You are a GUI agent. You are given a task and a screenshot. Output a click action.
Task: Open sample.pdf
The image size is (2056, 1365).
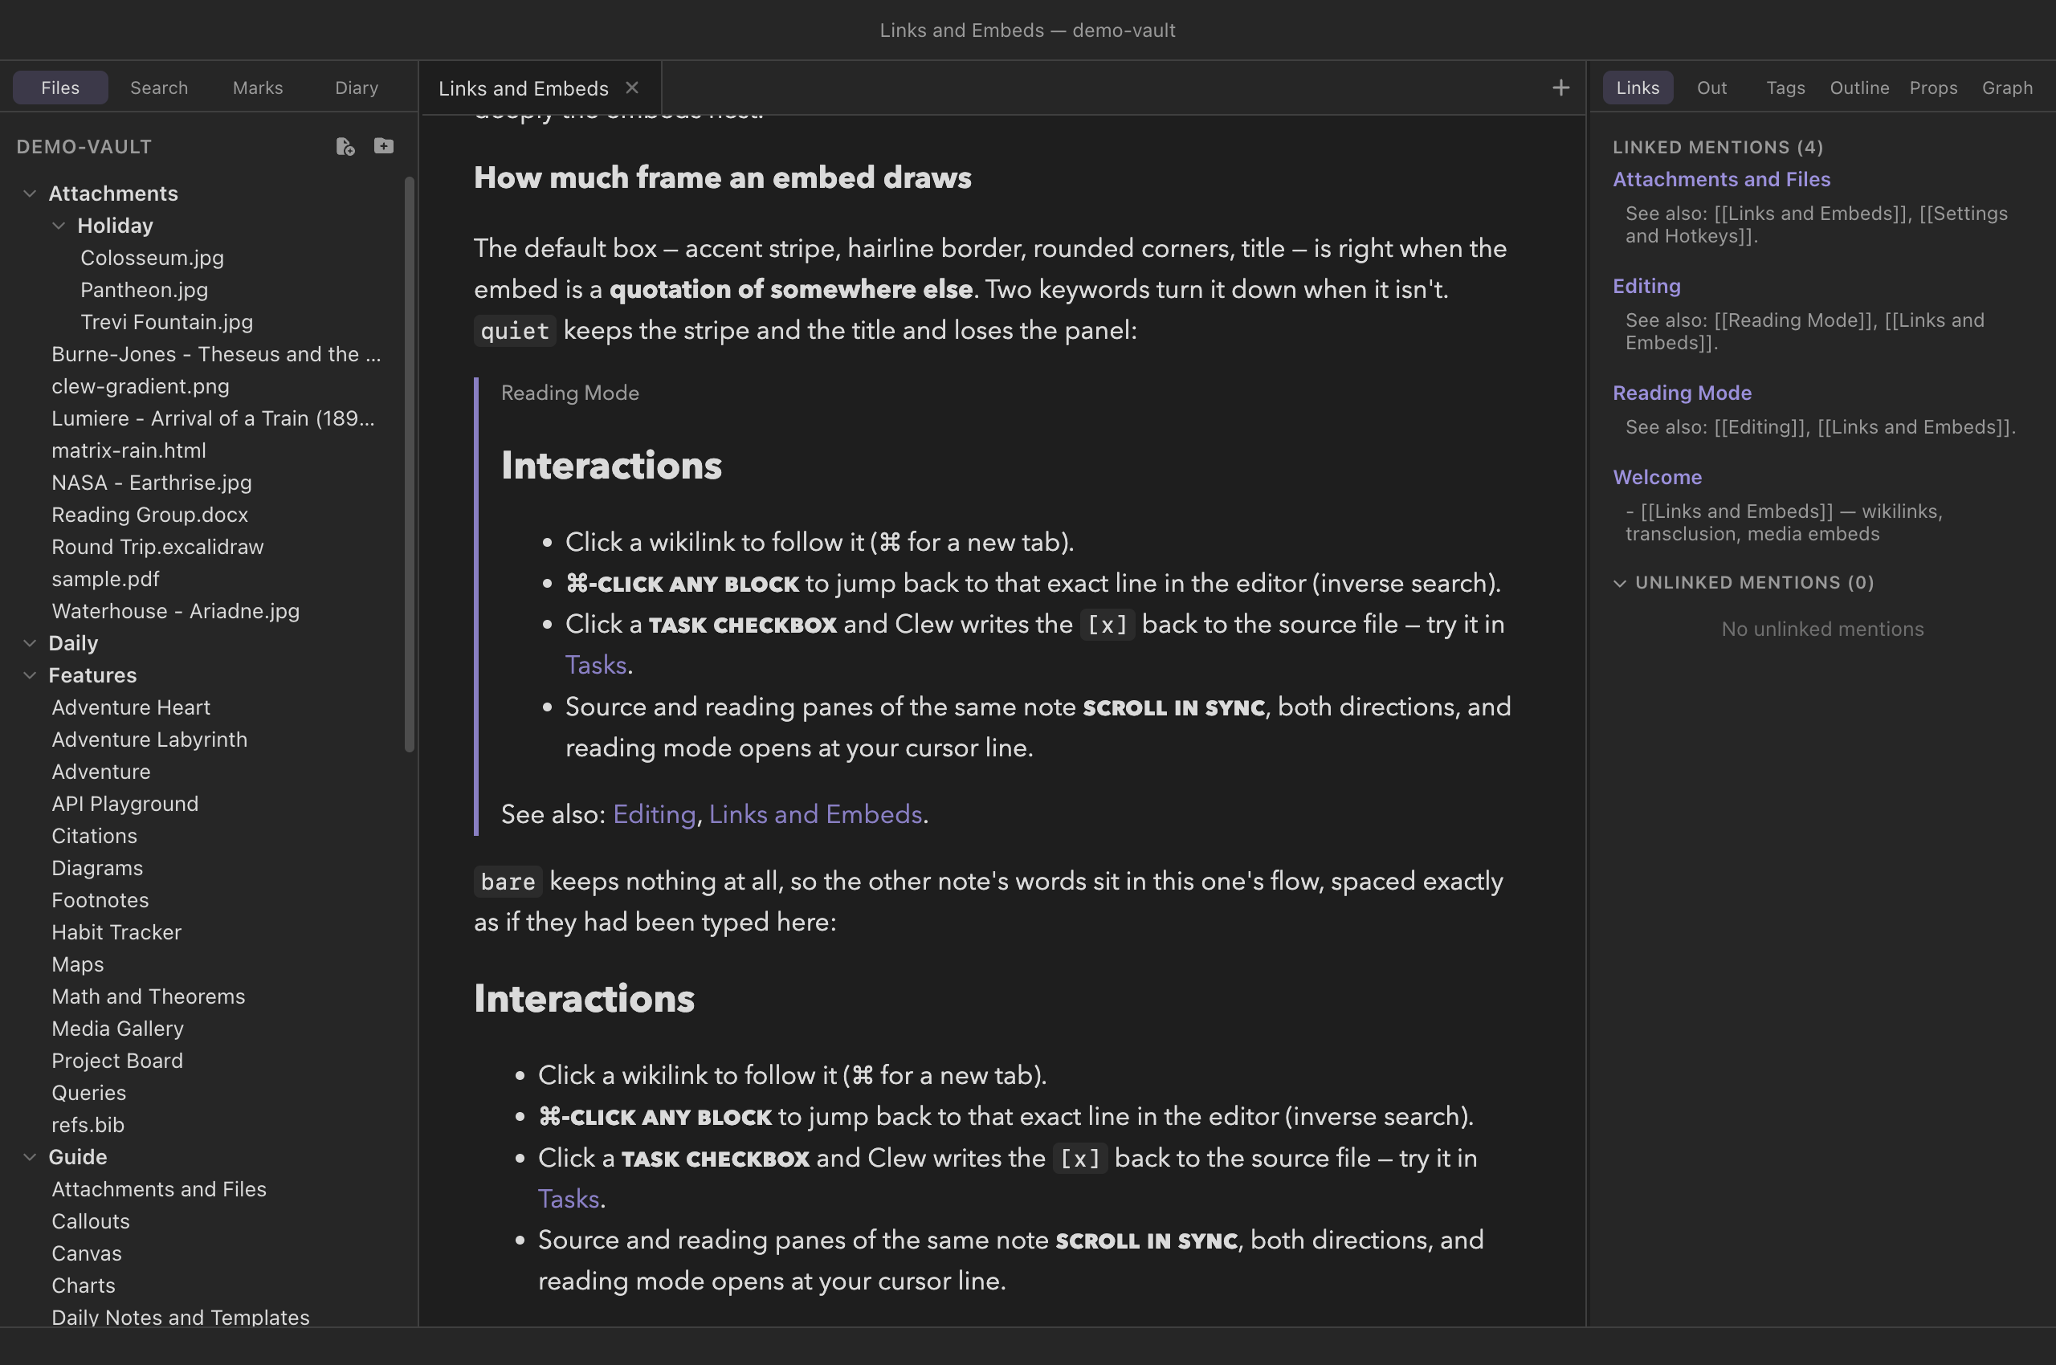[x=105, y=580]
